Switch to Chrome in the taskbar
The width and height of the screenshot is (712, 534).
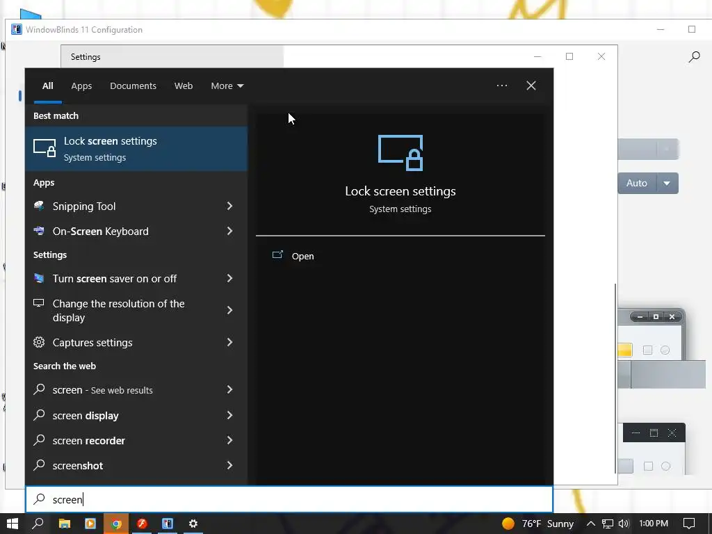pos(116,524)
